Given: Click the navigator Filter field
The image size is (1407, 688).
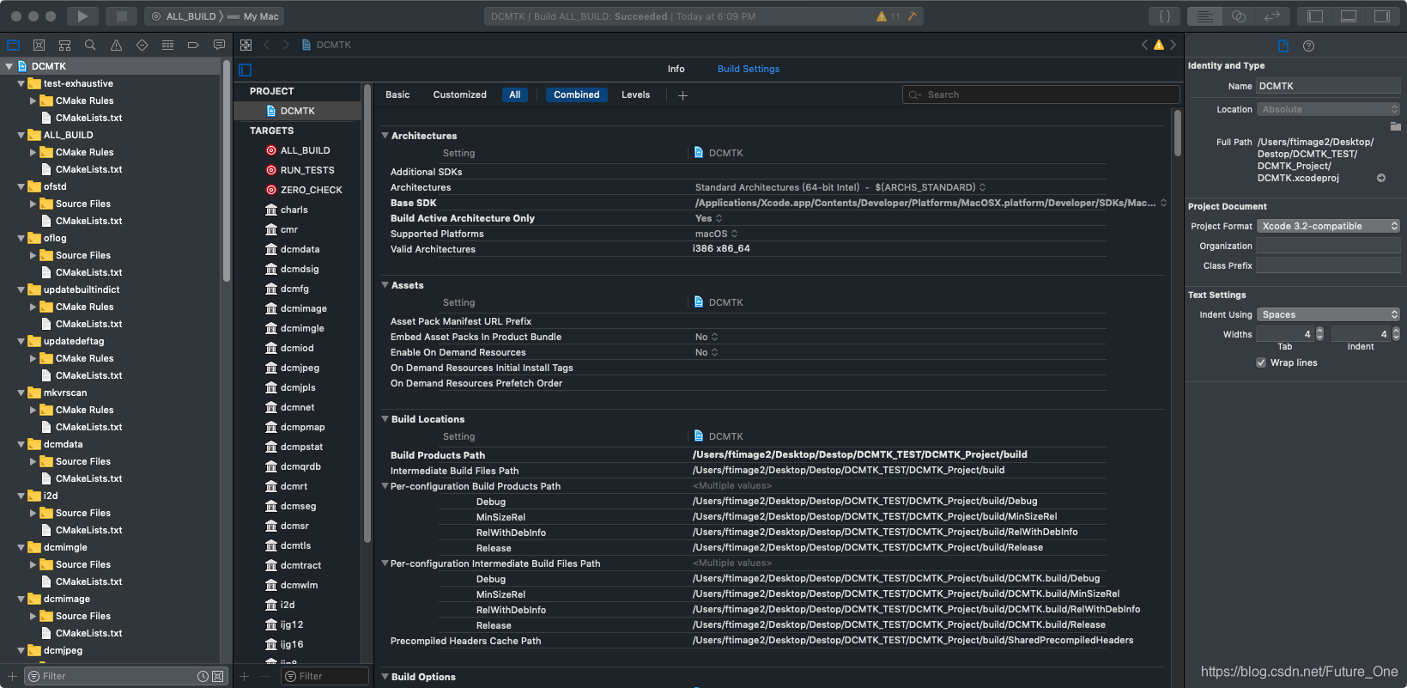Looking at the screenshot, I should 125,676.
